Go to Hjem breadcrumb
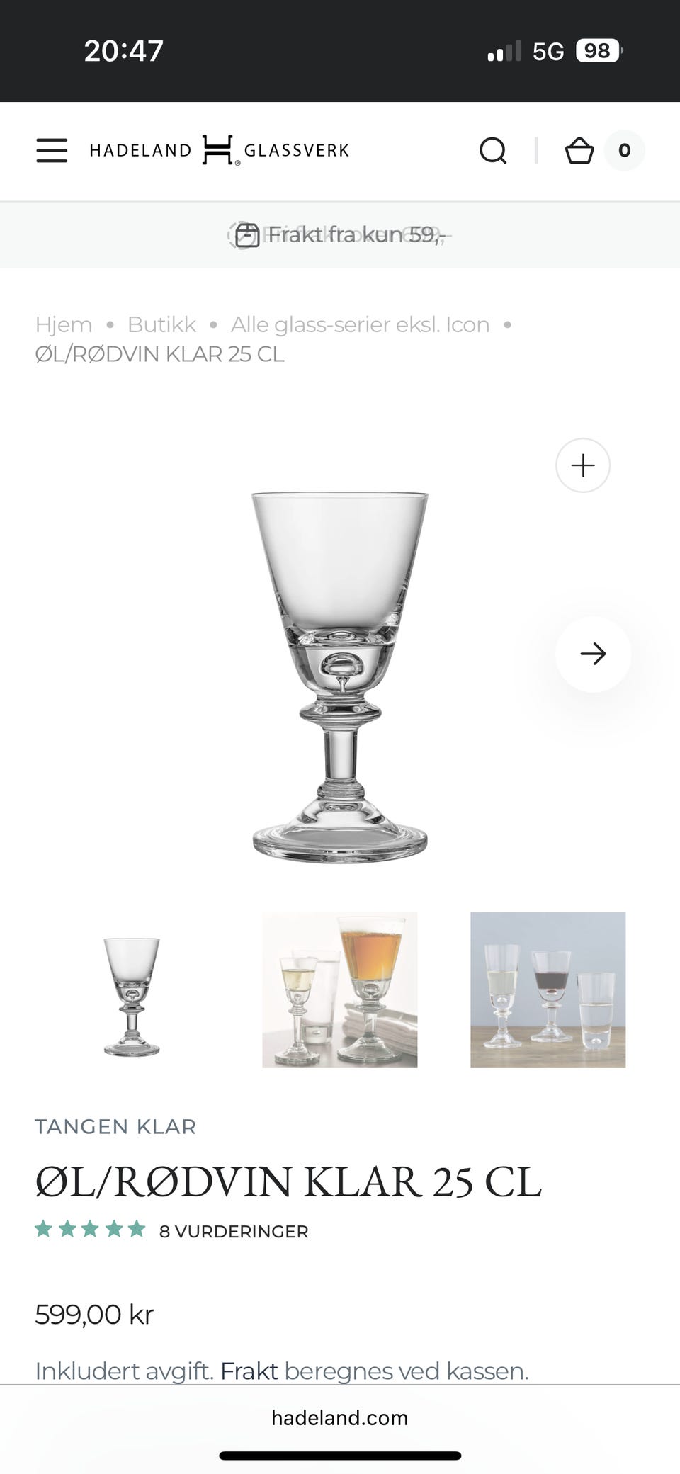The image size is (680, 1474). 64,324
